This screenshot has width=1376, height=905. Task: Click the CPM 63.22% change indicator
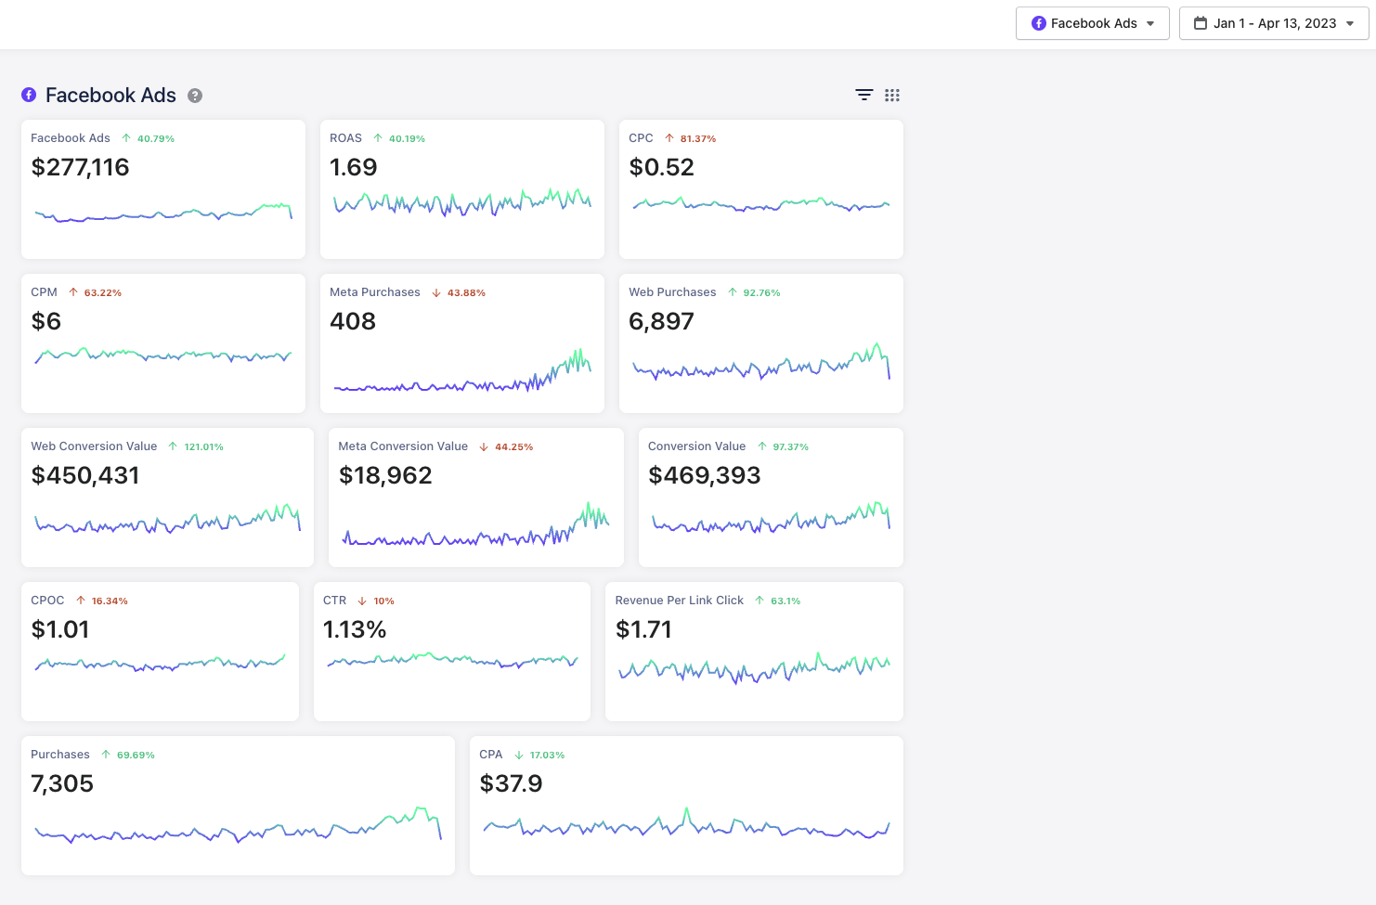click(x=95, y=292)
